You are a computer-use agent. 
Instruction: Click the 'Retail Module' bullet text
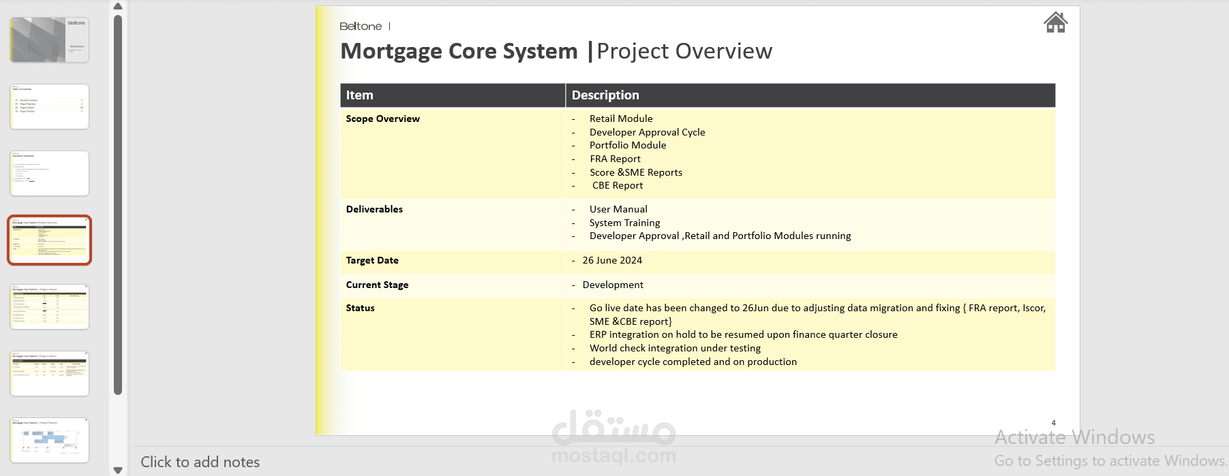pyautogui.click(x=621, y=118)
